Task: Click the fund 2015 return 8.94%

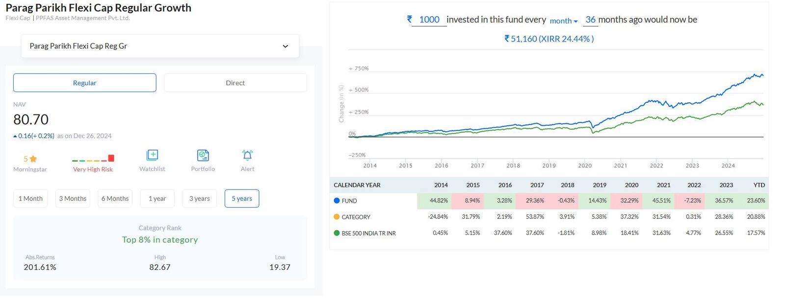Action: coord(472,201)
